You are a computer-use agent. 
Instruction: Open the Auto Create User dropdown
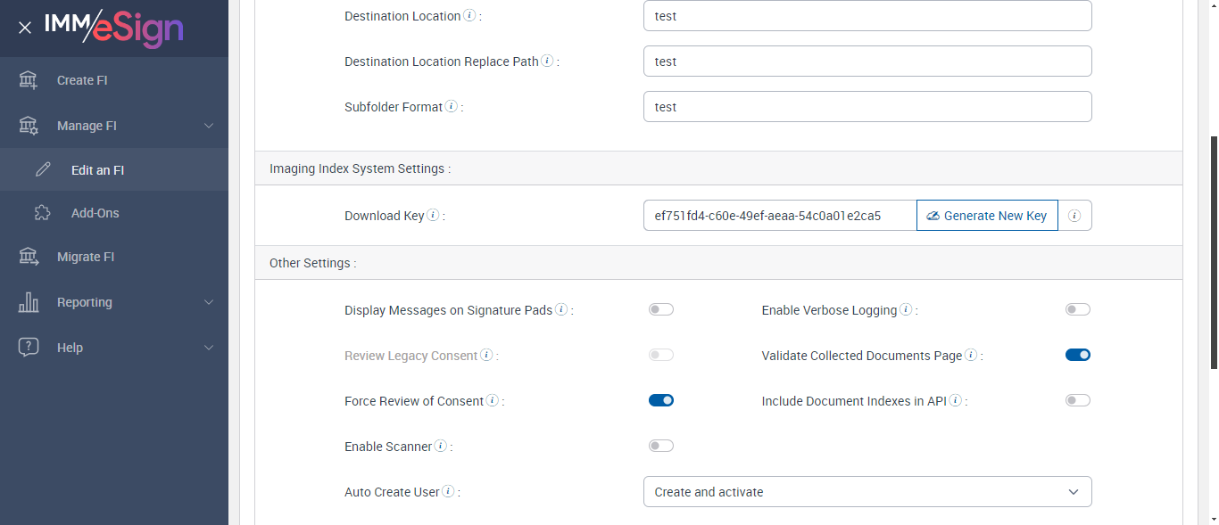pos(867,492)
